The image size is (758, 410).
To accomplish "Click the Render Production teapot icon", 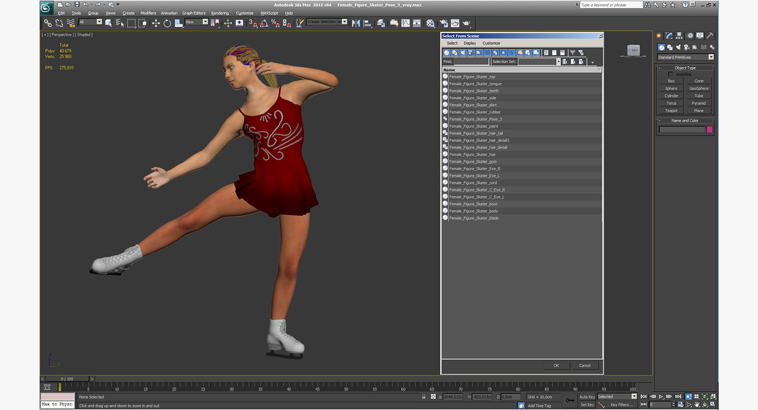I will [x=466, y=23].
